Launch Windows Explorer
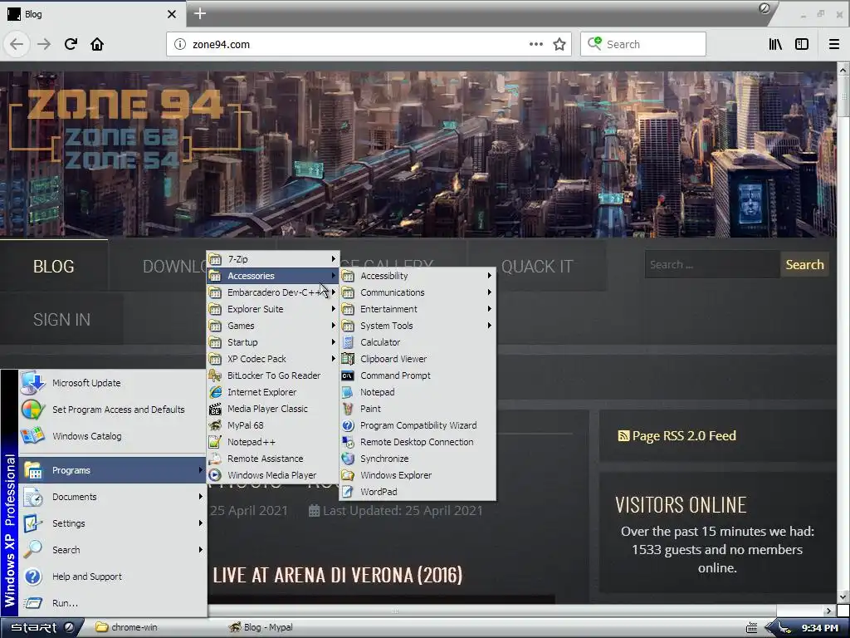Screen dimensions: 850x638 pos(418,475)
